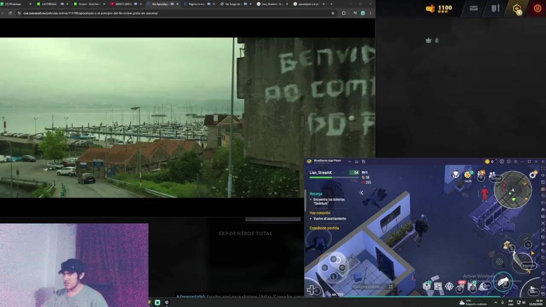Open the BlueStacks home screen icon

pos(357,162)
